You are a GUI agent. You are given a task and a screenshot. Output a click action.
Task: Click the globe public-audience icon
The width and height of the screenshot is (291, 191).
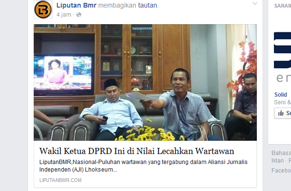79,15
